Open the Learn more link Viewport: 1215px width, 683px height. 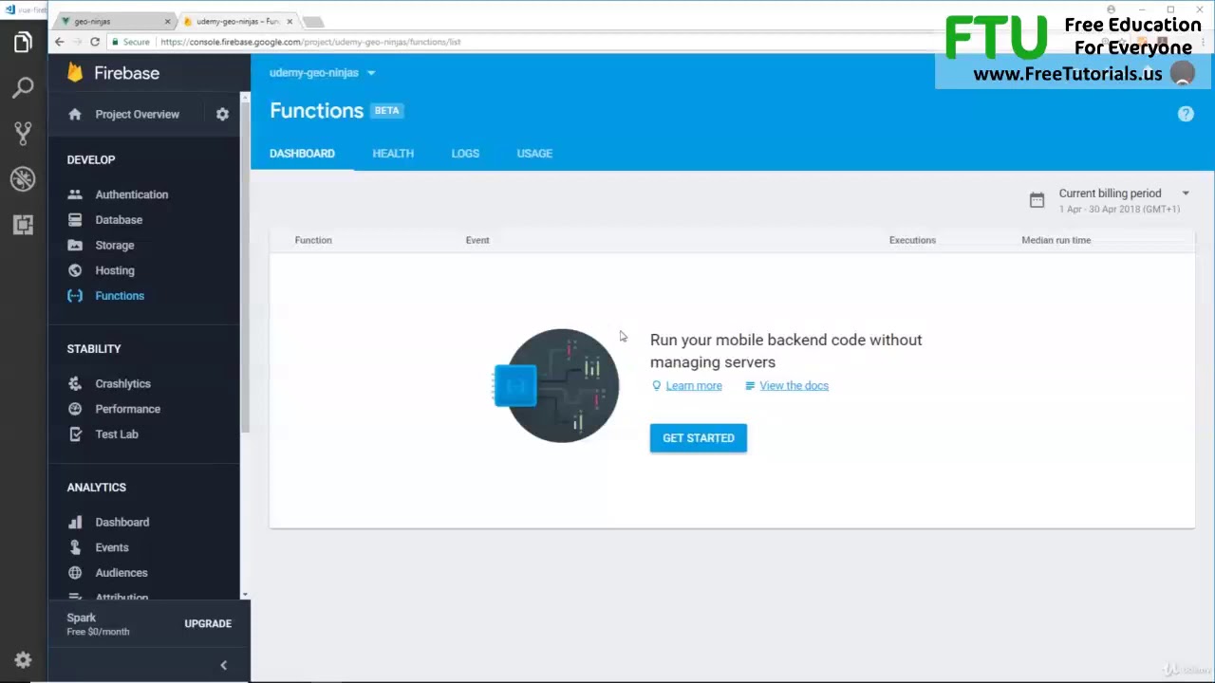694,386
